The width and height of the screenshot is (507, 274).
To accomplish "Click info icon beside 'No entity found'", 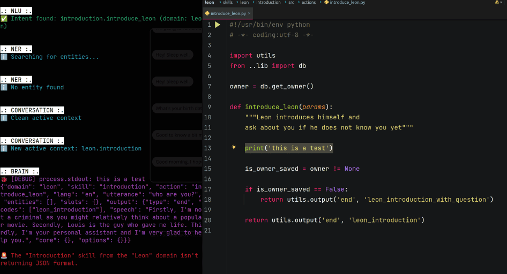I will (x=4, y=87).
